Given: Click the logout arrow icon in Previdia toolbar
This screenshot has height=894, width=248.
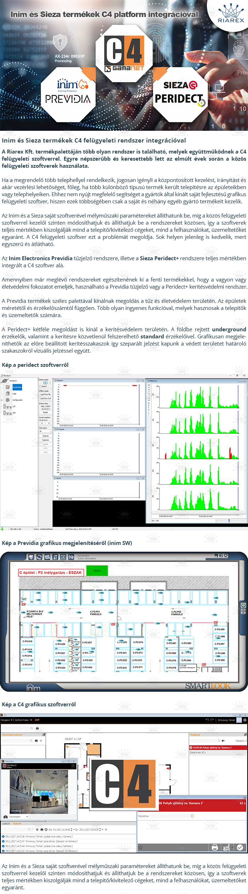Looking at the screenshot, I should coord(63,557).
